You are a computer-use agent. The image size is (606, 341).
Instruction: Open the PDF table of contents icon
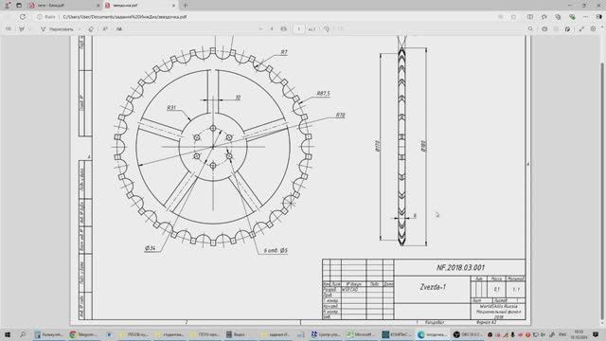pos(9,29)
